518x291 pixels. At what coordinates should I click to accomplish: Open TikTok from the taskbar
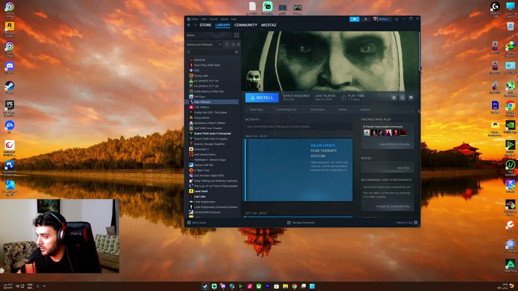(x=250, y=287)
